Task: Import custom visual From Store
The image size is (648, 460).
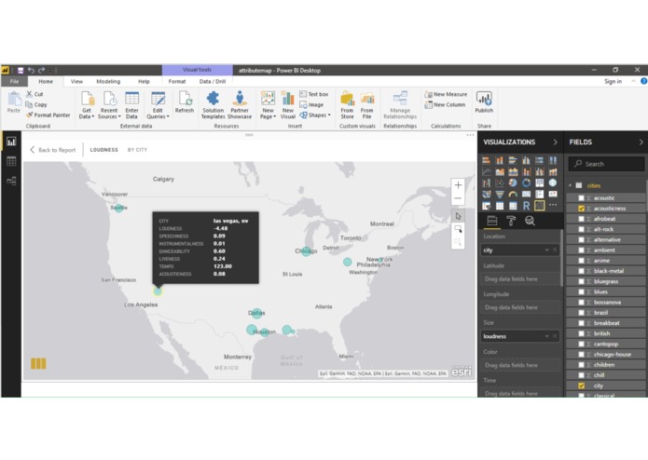Action: click(x=347, y=105)
